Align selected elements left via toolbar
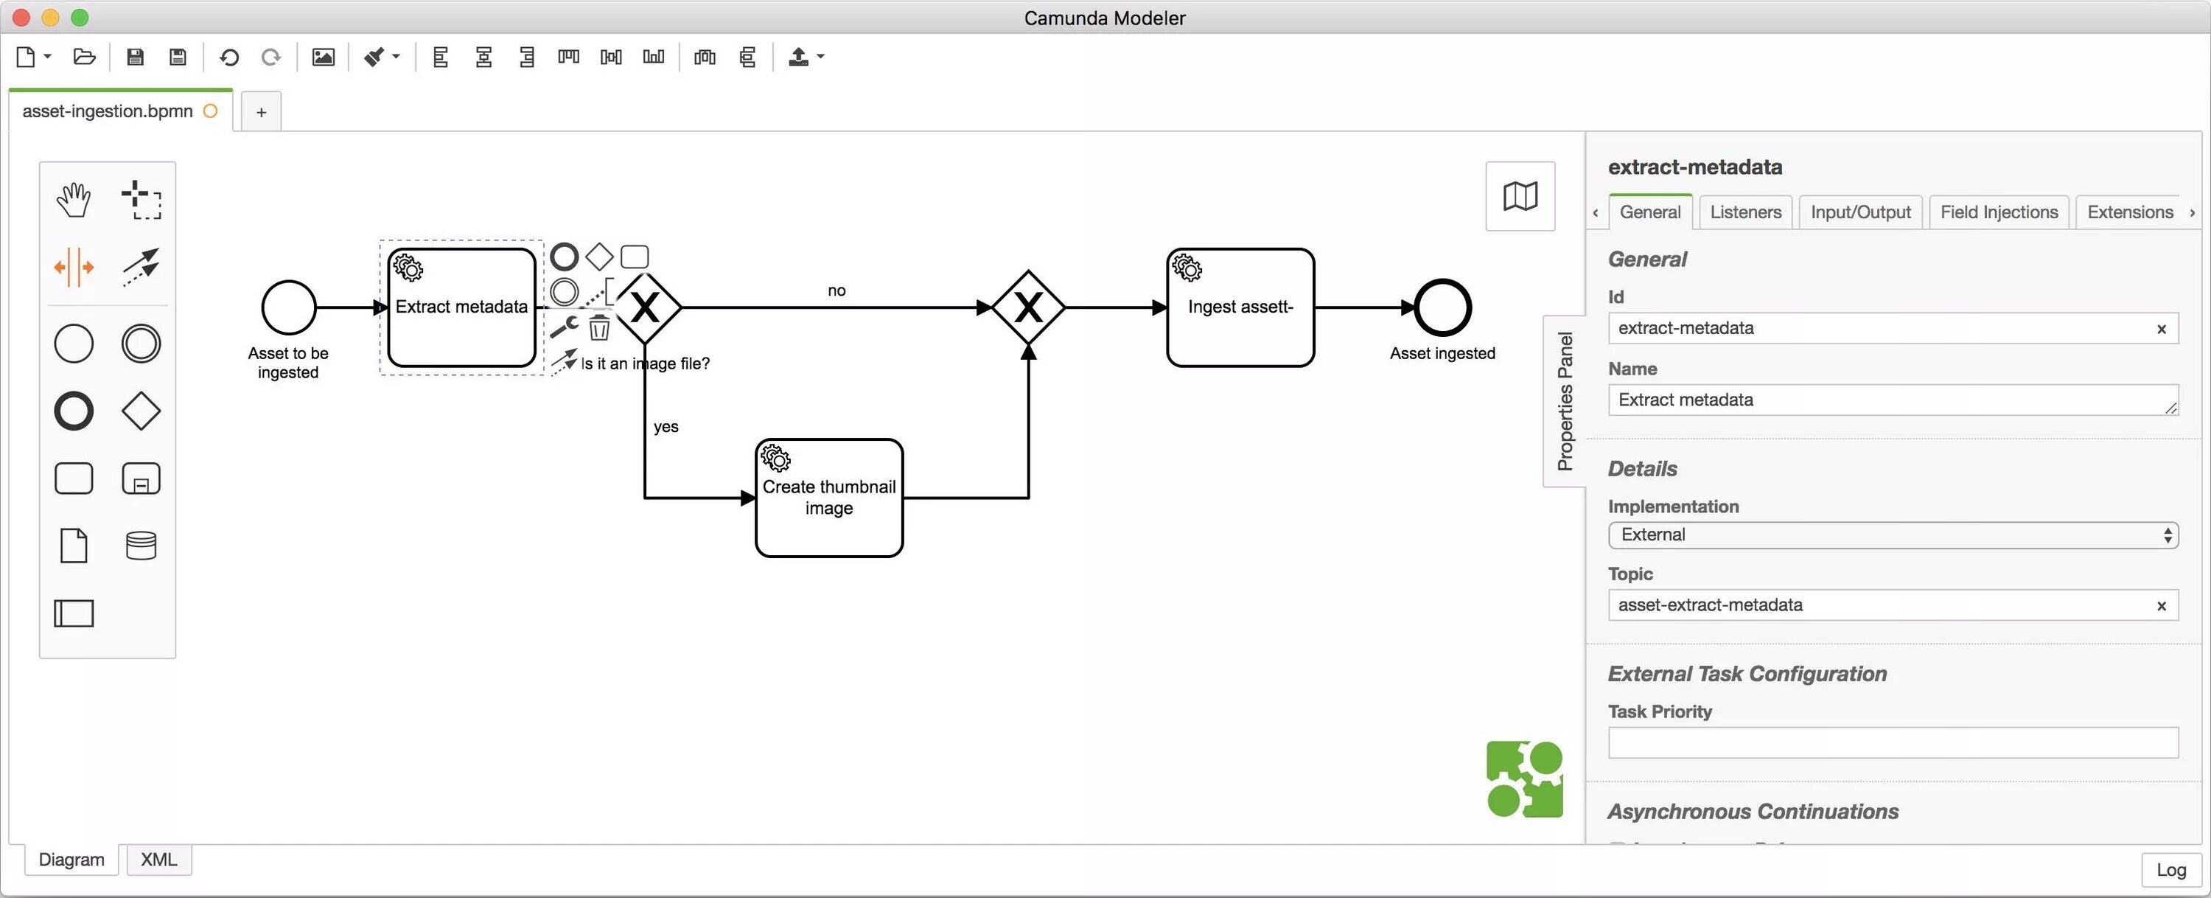Screen dimensions: 2211x898 point(440,57)
